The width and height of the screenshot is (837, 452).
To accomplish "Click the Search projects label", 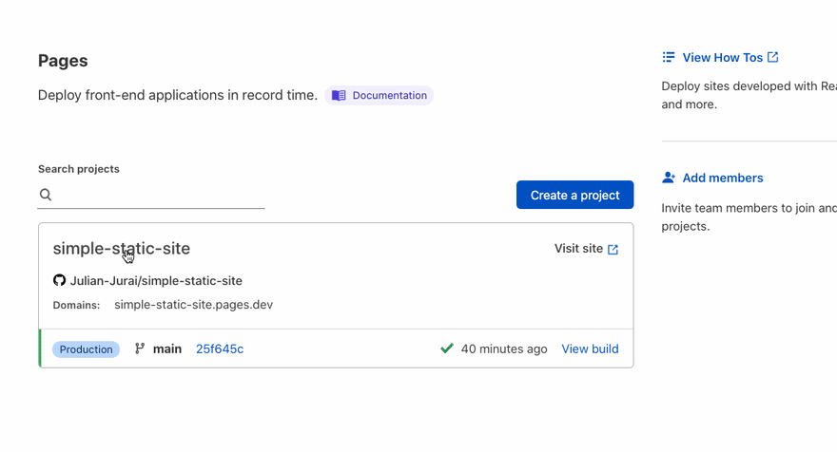I will pyautogui.click(x=78, y=169).
